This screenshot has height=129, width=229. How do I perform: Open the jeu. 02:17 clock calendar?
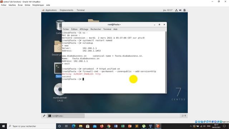point(168,10)
